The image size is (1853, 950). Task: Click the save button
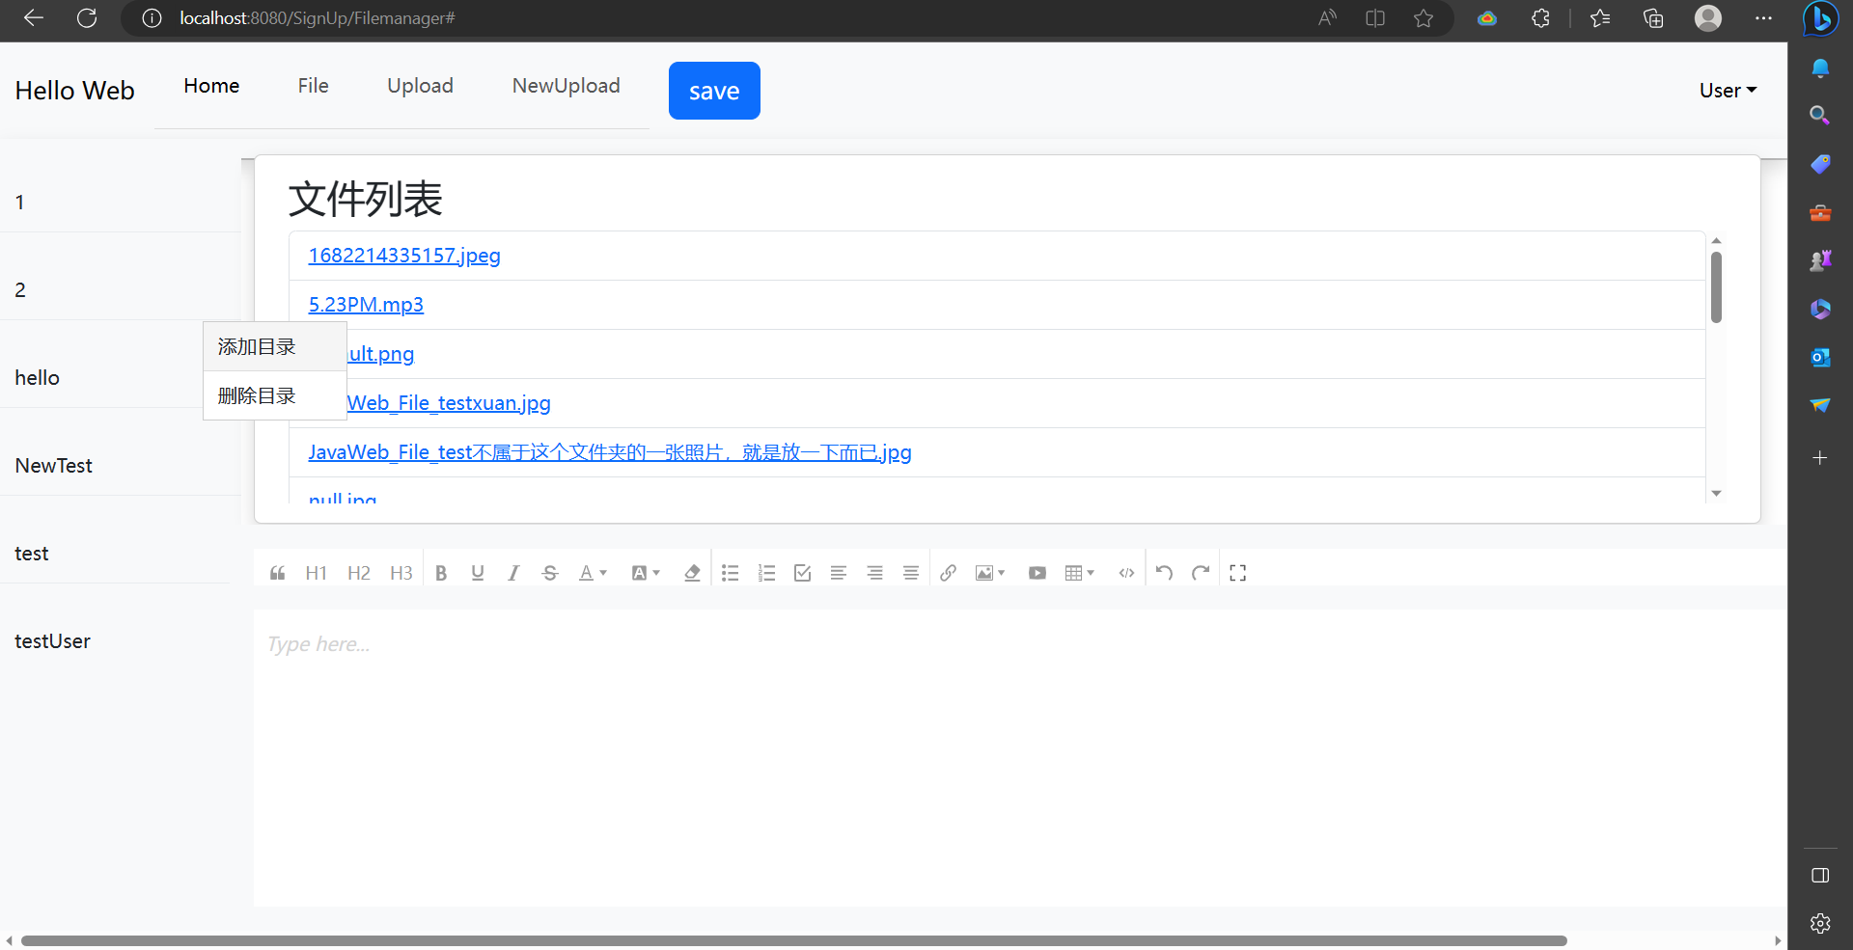(x=714, y=91)
